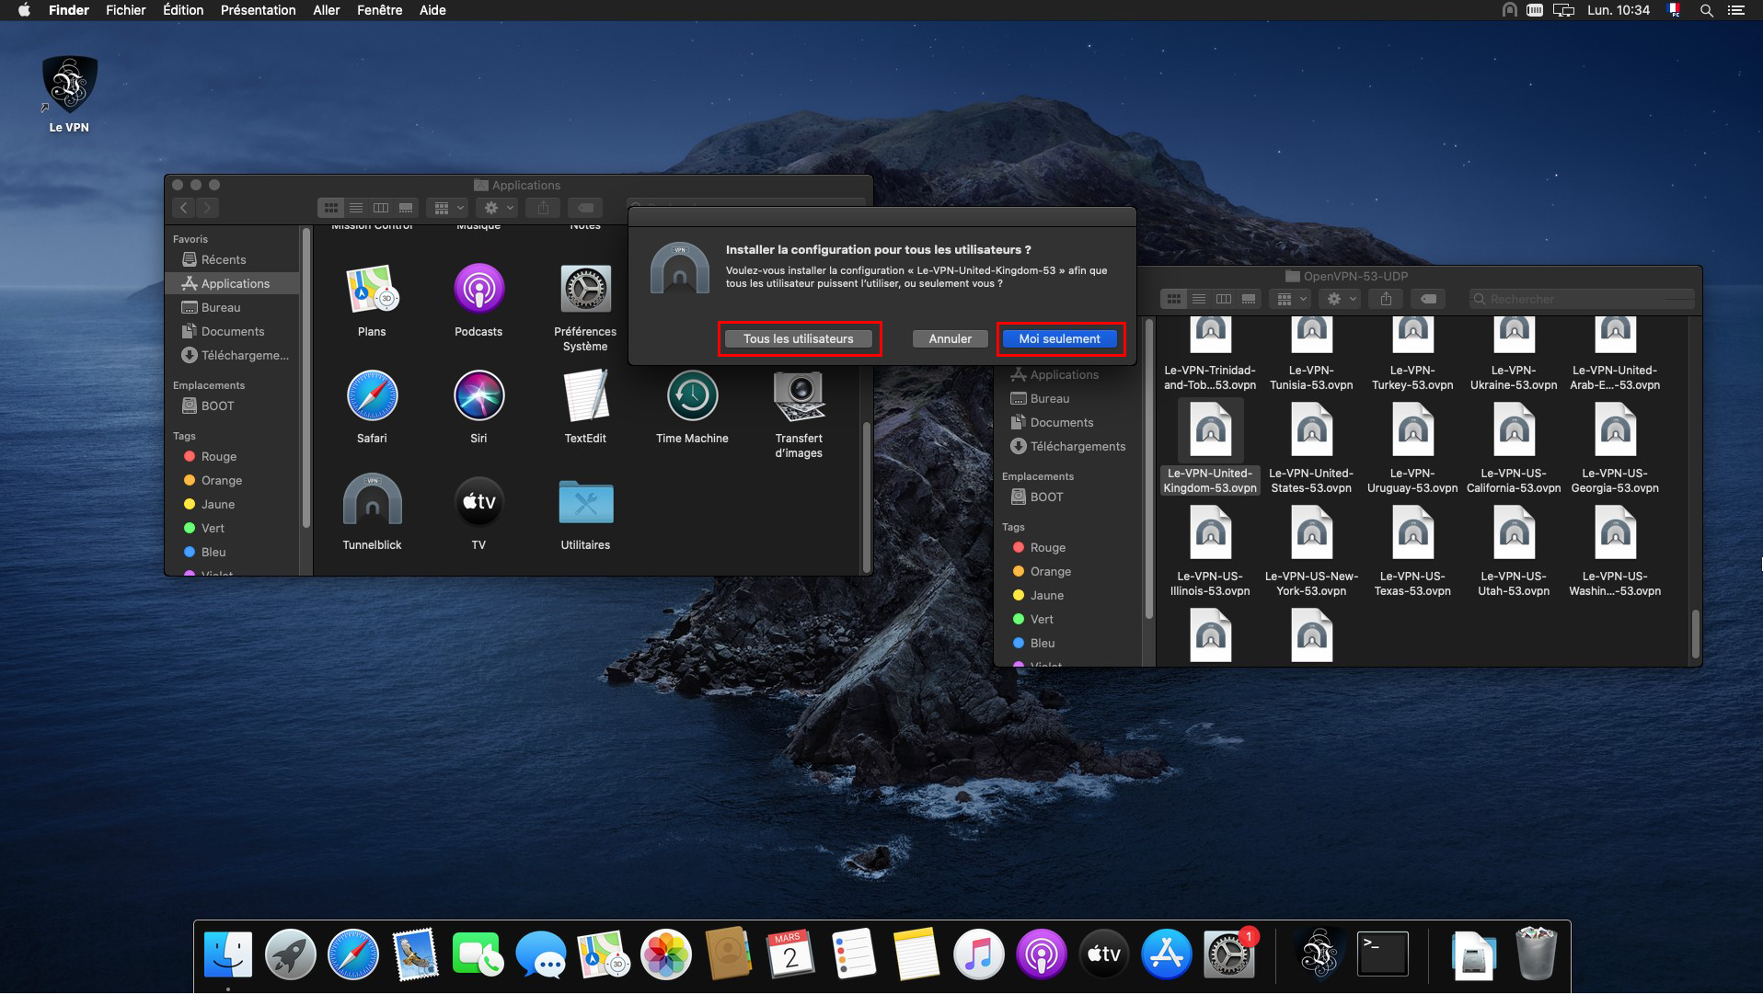Choose the Rouge tag in Applications sidebar

tap(232, 456)
